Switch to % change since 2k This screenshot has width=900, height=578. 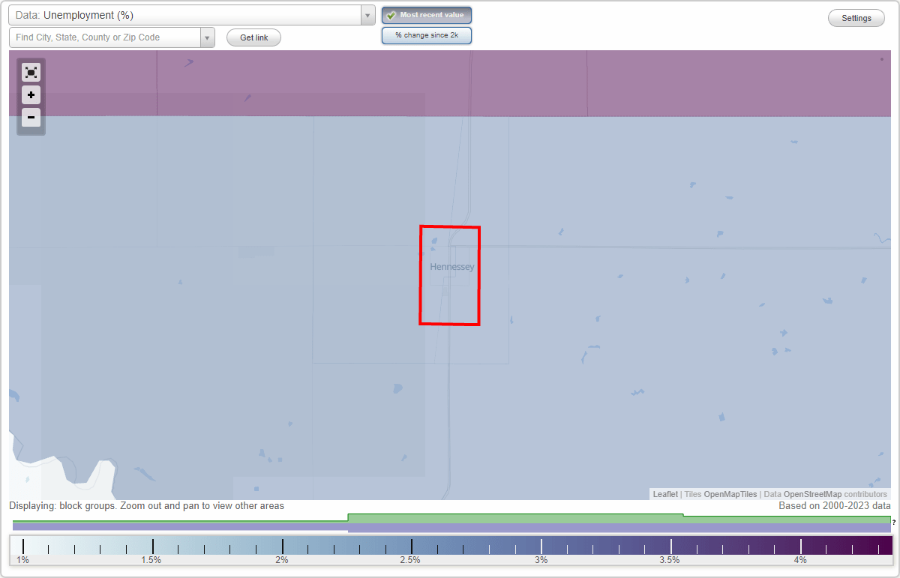[427, 35]
